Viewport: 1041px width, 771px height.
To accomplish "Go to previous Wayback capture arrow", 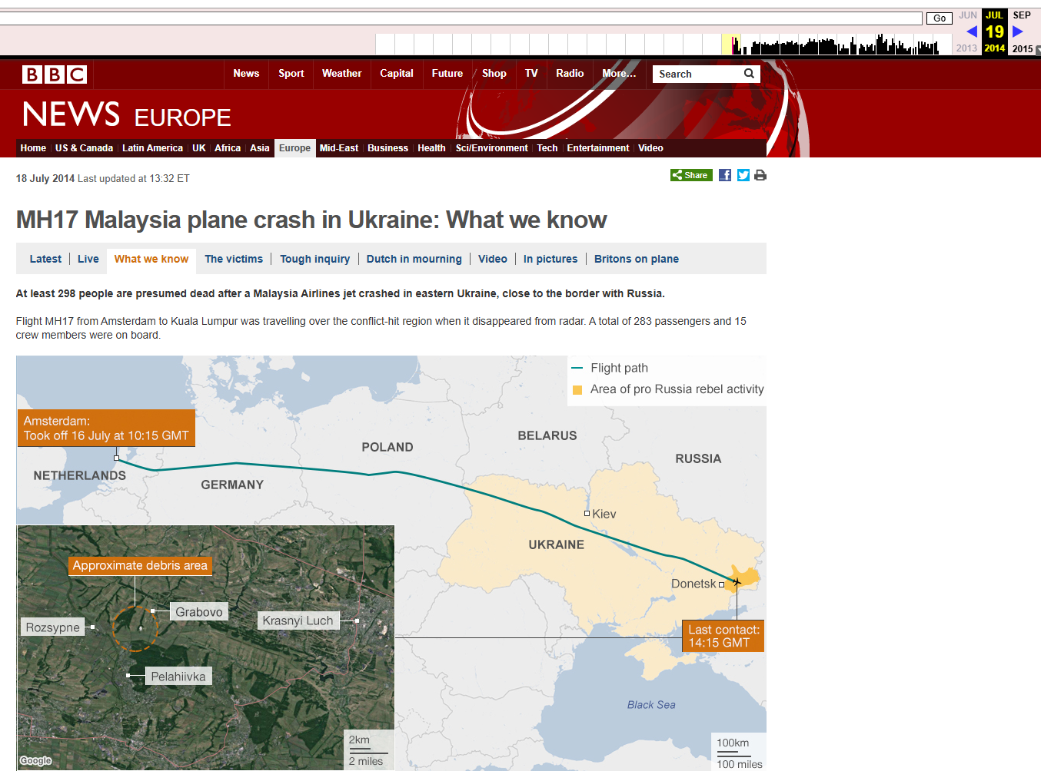I will pyautogui.click(x=972, y=31).
